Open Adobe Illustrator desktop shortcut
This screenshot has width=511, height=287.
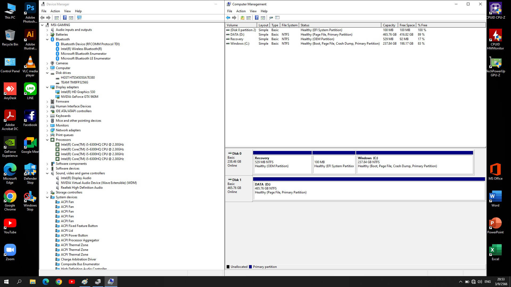pyautogui.click(x=30, y=40)
